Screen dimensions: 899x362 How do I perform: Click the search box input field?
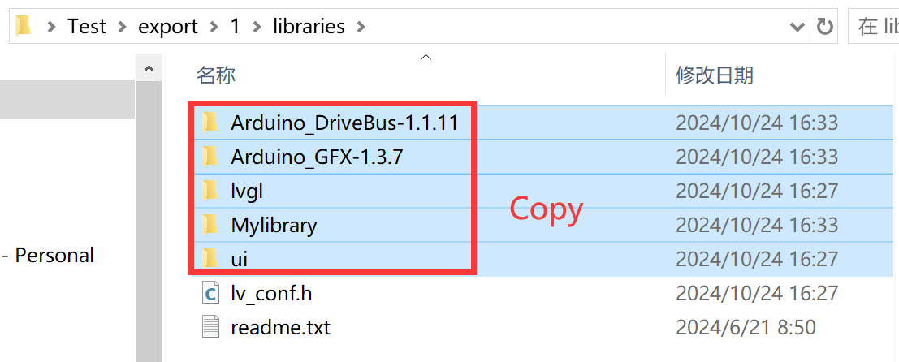click(873, 26)
